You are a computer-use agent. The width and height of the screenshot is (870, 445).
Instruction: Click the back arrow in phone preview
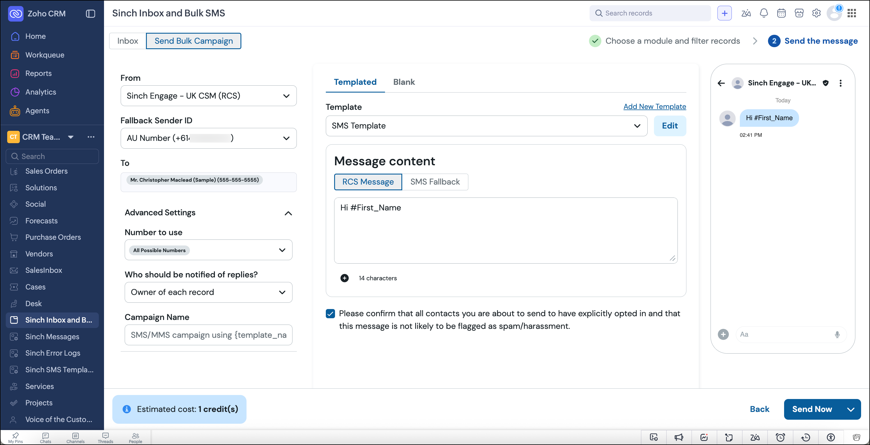pyautogui.click(x=721, y=83)
